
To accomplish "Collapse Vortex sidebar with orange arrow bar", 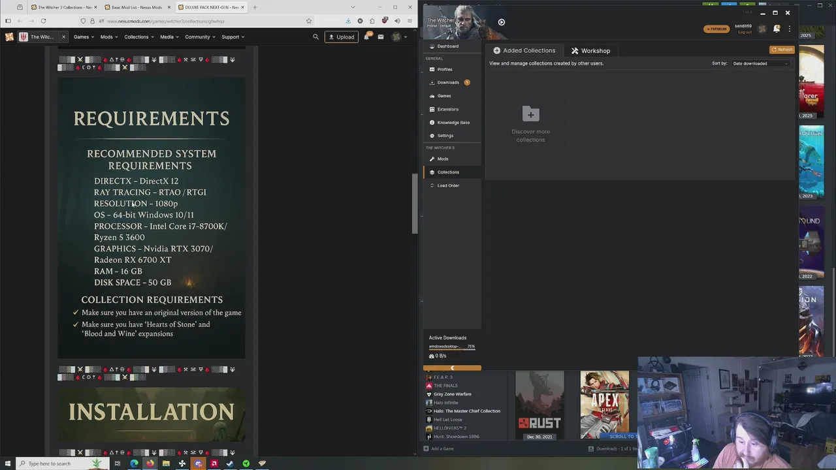I will 452,368.
